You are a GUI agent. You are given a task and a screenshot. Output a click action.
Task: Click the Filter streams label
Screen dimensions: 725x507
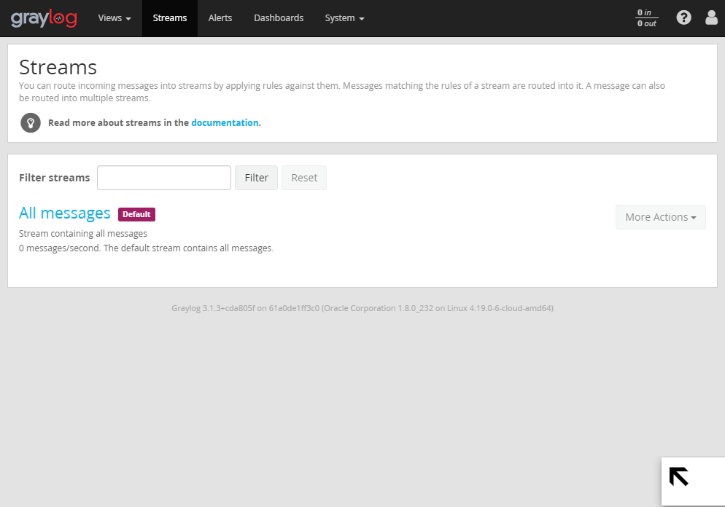point(55,178)
